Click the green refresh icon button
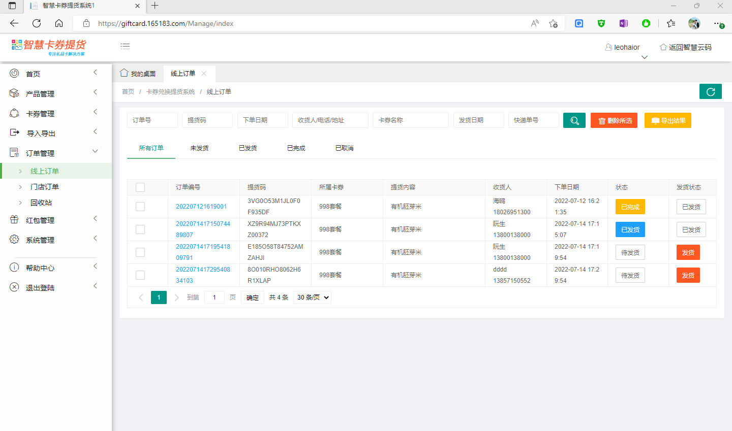The image size is (732, 431). point(710,91)
